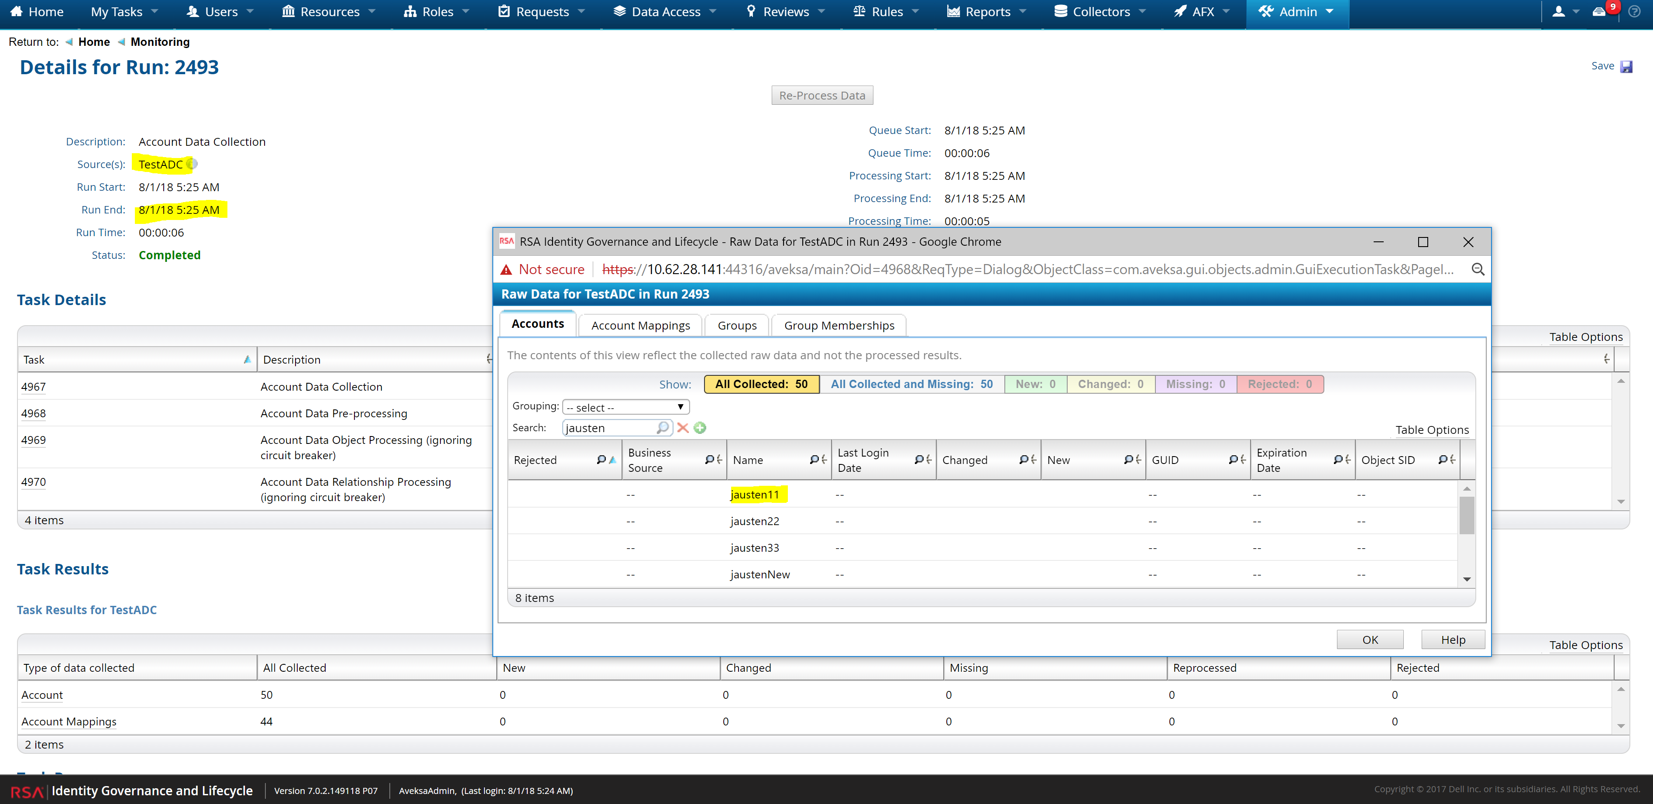The width and height of the screenshot is (1653, 804).
Task: Click OK in the Raw Data dialog
Action: point(1369,640)
